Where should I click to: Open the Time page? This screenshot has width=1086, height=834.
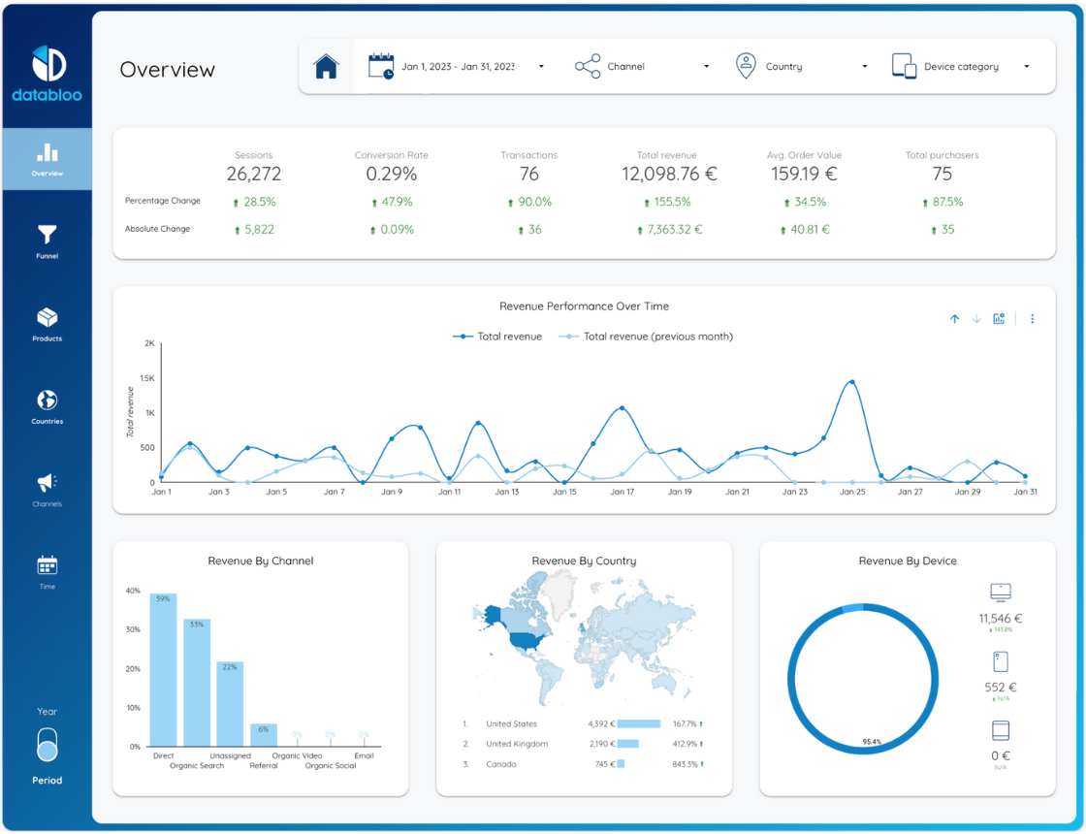pyautogui.click(x=48, y=572)
